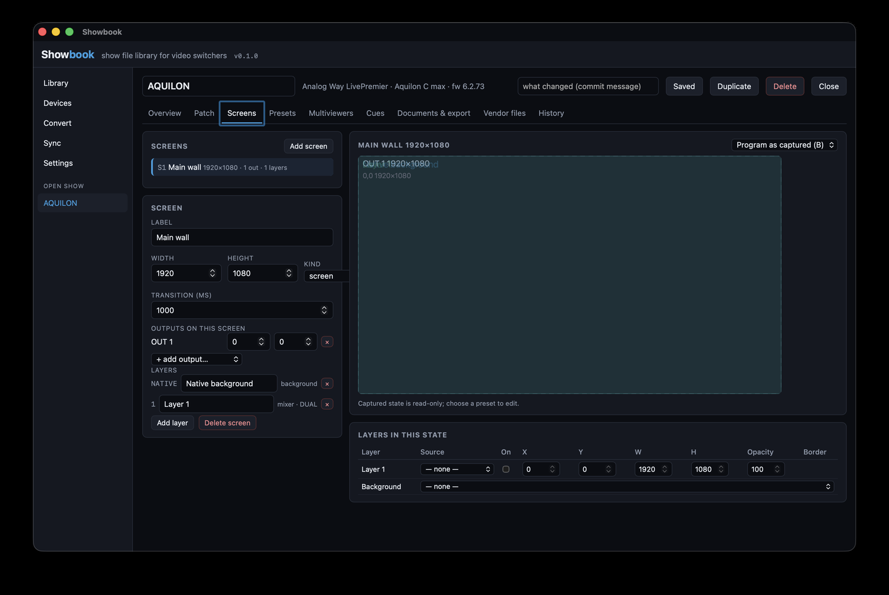Remove Layer 1 with its x icon
The width and height of the screenshot is (889, 595).
click(327, 404)
